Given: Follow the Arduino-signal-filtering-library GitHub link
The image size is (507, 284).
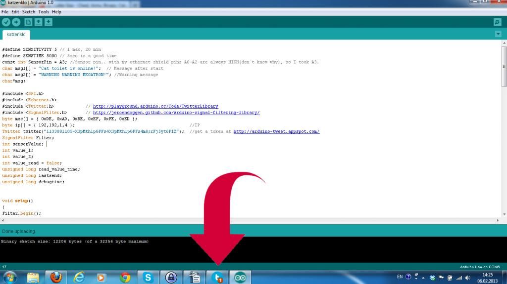Looking at the screenshot, I should [x=176, y=113].
